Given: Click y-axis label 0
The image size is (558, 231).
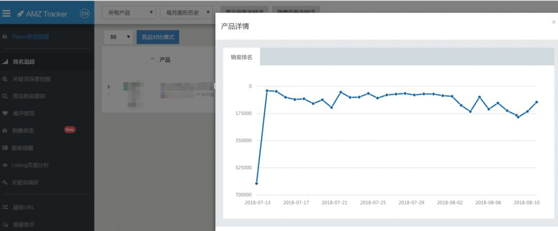Looking at the screenshot, I should 250,86.
